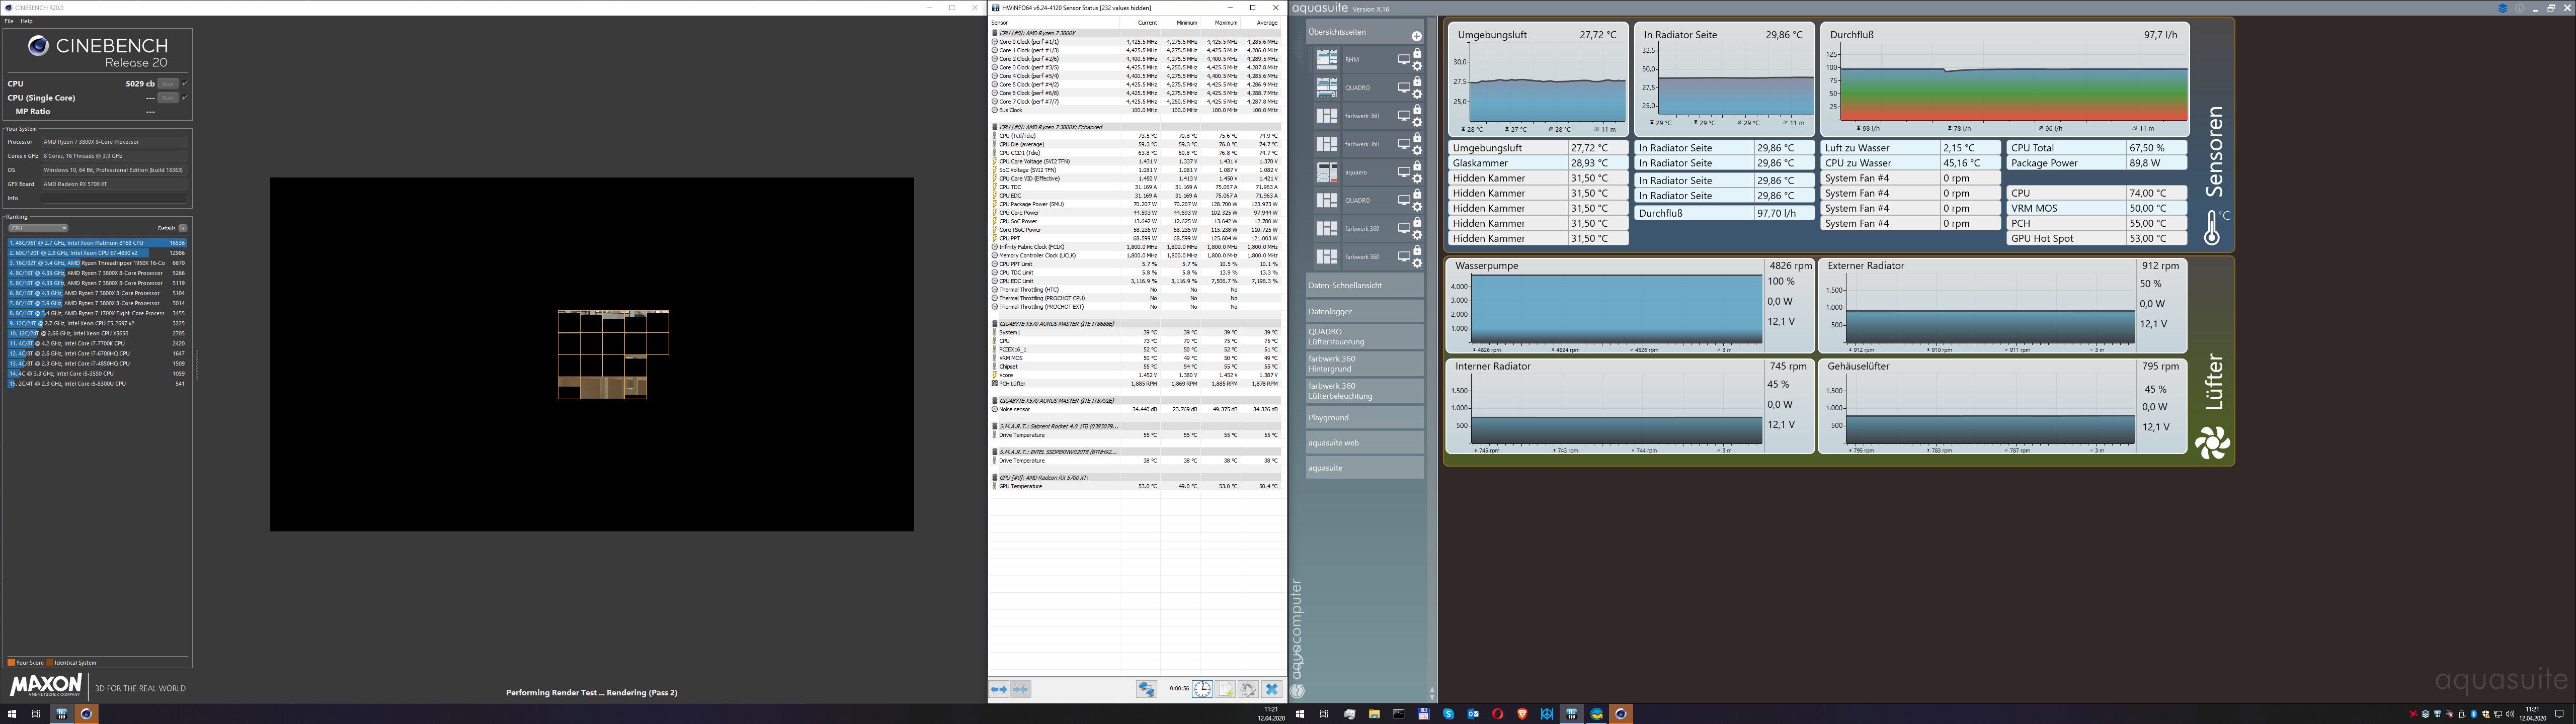Open HWiNFO remote network monitors icon

click(x=1147, y=689)
